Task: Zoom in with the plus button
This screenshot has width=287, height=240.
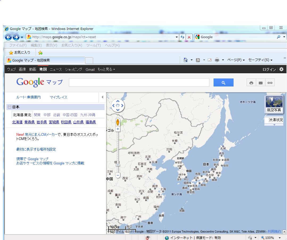Action: 118,129
